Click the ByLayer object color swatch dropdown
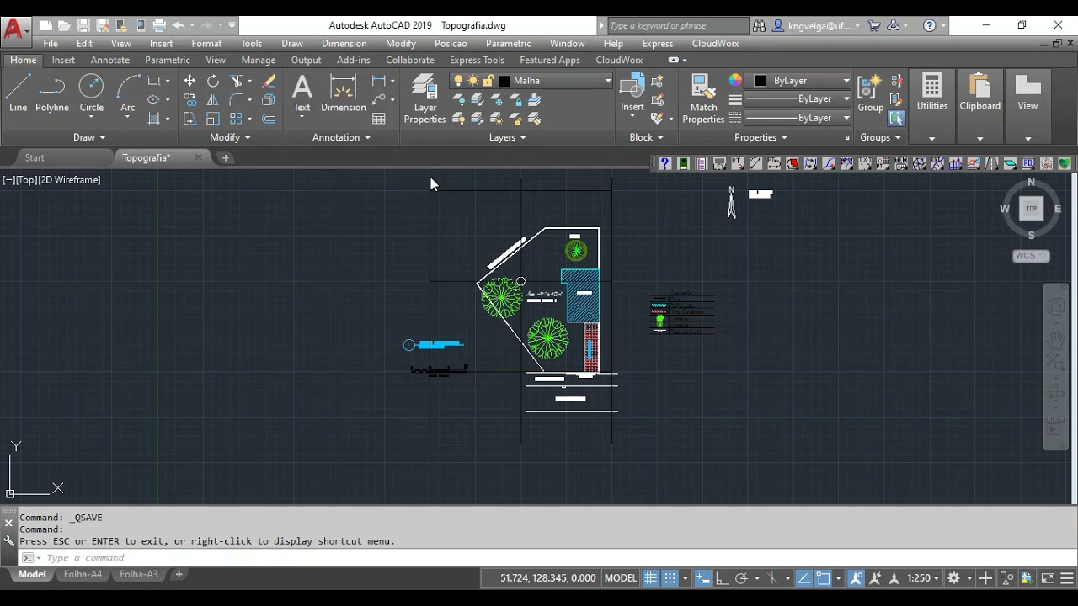Viewport: 1078px width, 606px height. [802, 81]
